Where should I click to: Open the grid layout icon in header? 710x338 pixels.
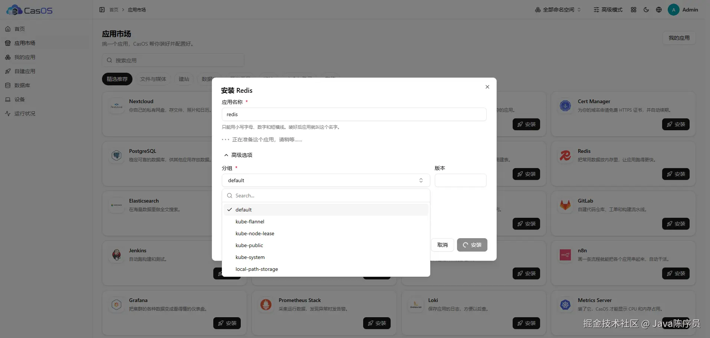pos(634,10)
